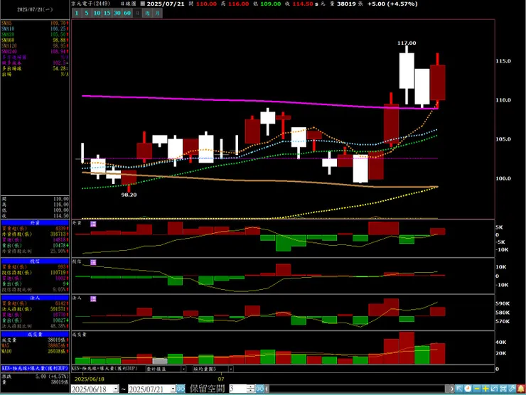
Task: Select the 15-minute timeframe button
Action: tap(107, 13)
